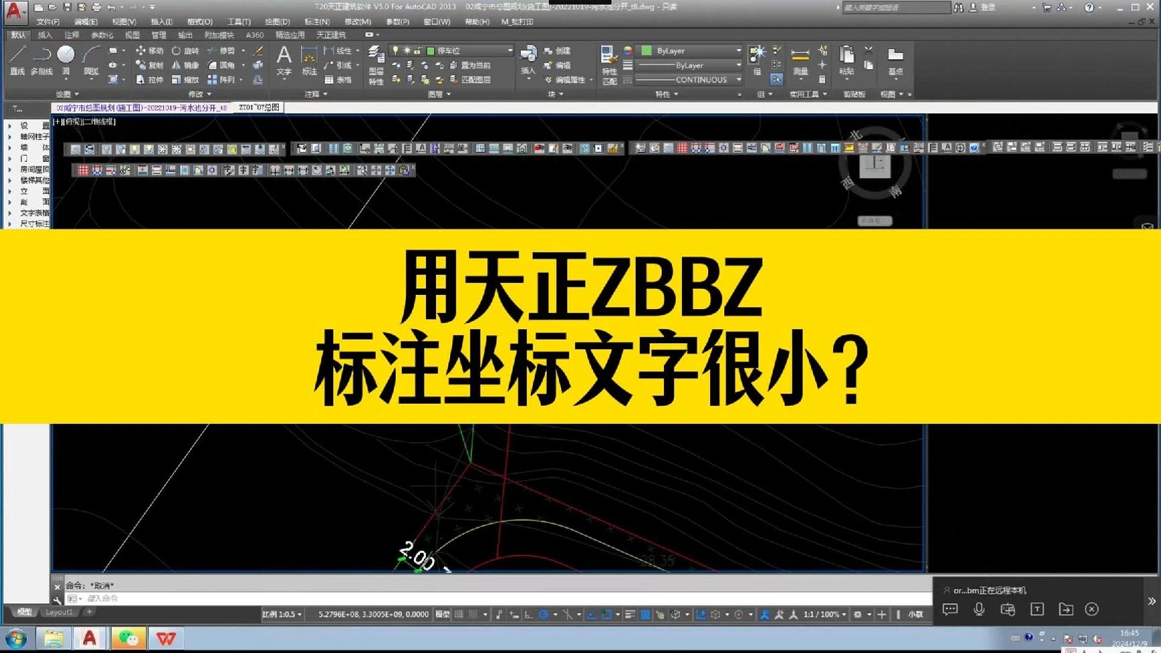This screenshot has width=1161, height=653.
Task: Select the 多段线 (Polyline) tool
Action: (42, 60)
